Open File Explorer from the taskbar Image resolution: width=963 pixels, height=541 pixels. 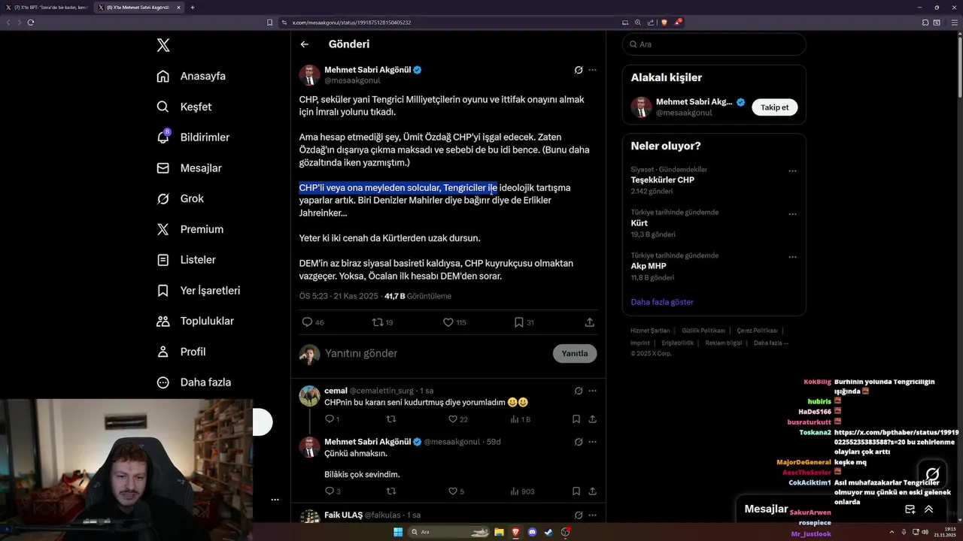click(499, 532)
